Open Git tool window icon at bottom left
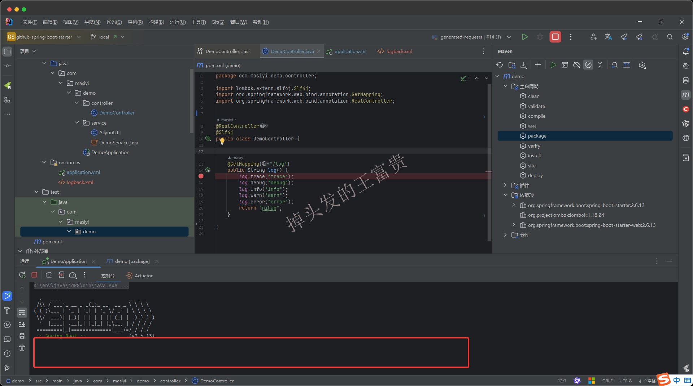Image resolution: width=693 pixels, height=386 pixels. 7,368
